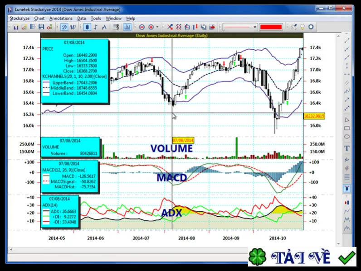Open the Chart menu

pos(39,19)
